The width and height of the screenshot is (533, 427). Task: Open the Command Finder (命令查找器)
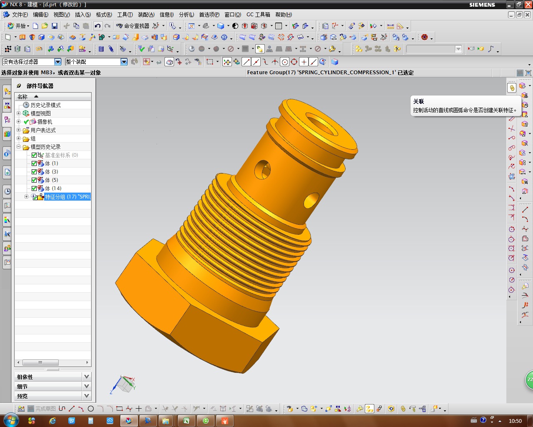click(x=133, y=26)
